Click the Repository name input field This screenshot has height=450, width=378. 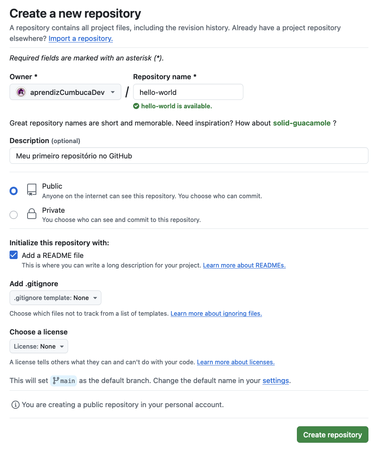click(188, 92)
